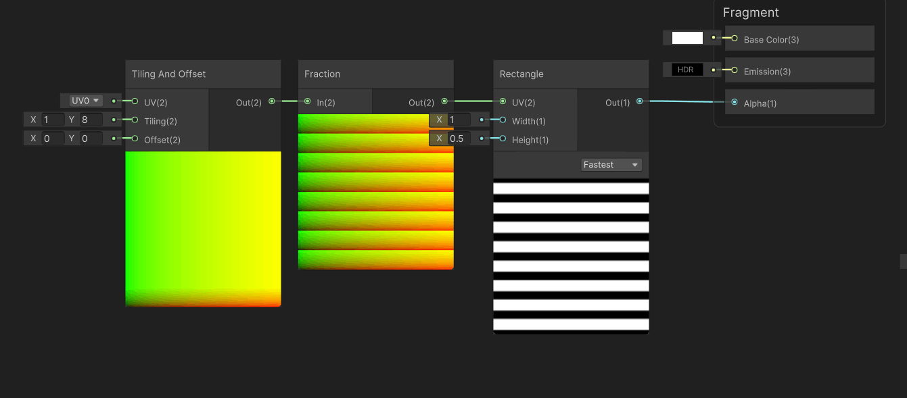907x398 pixels.
Task: Click the Out(2) port of Tiling And Offset
Action: coord(272,101)
